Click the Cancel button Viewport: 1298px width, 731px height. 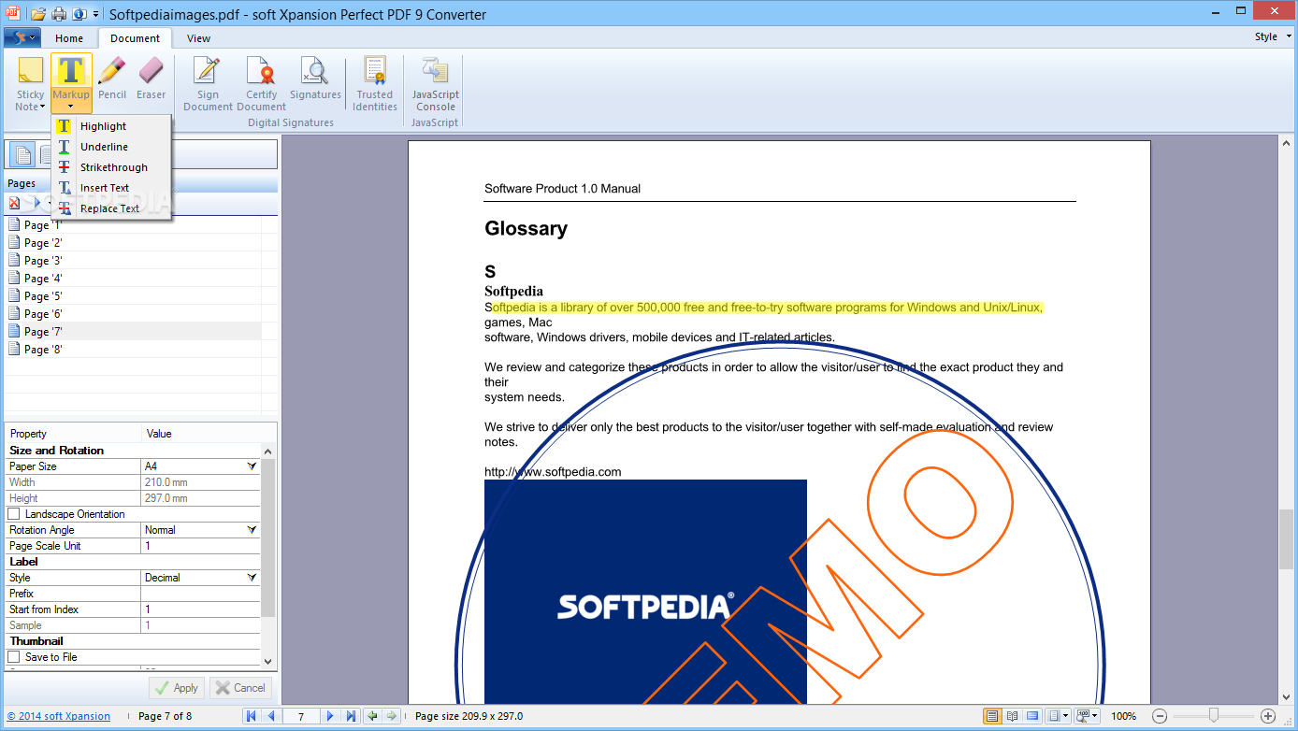(x=240, y=688)
